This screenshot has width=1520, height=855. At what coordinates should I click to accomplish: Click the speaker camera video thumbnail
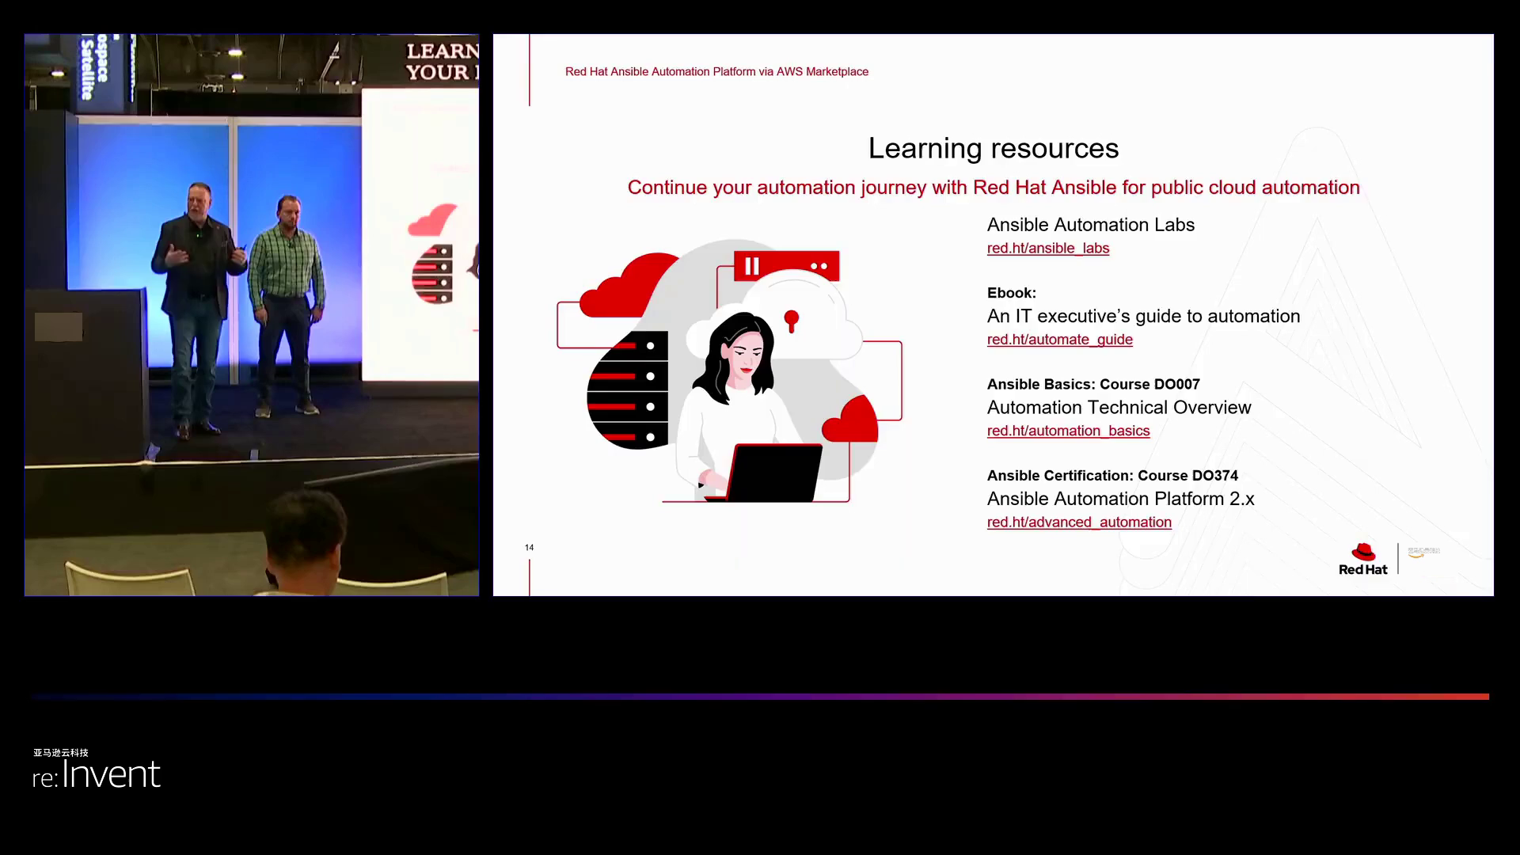[251, 314]
